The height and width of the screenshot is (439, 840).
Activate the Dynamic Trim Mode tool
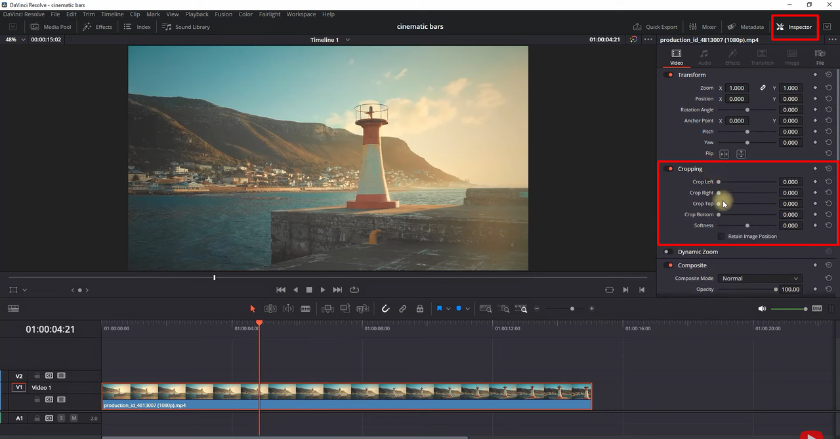(287, 309)
